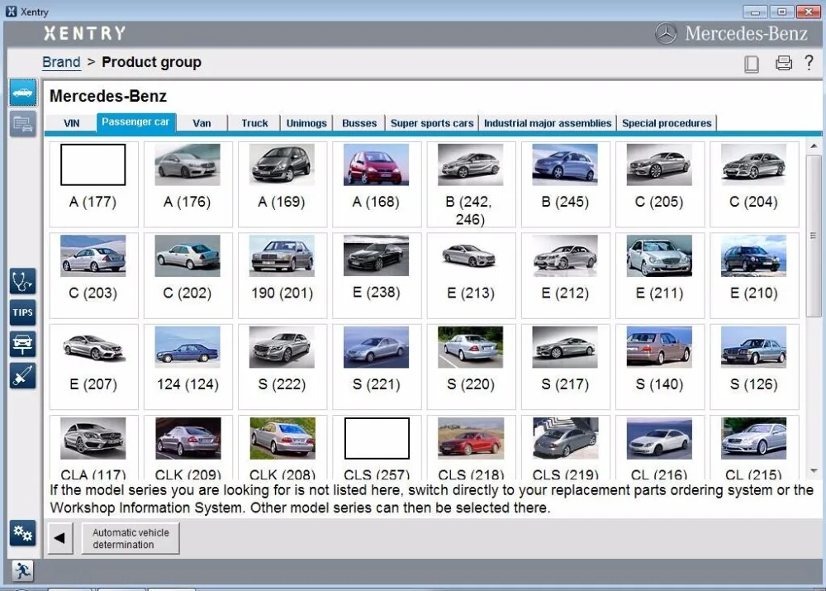Select the C (203) model thumbnail
This screenshot has height=591, width=826.
pos(93,255)
